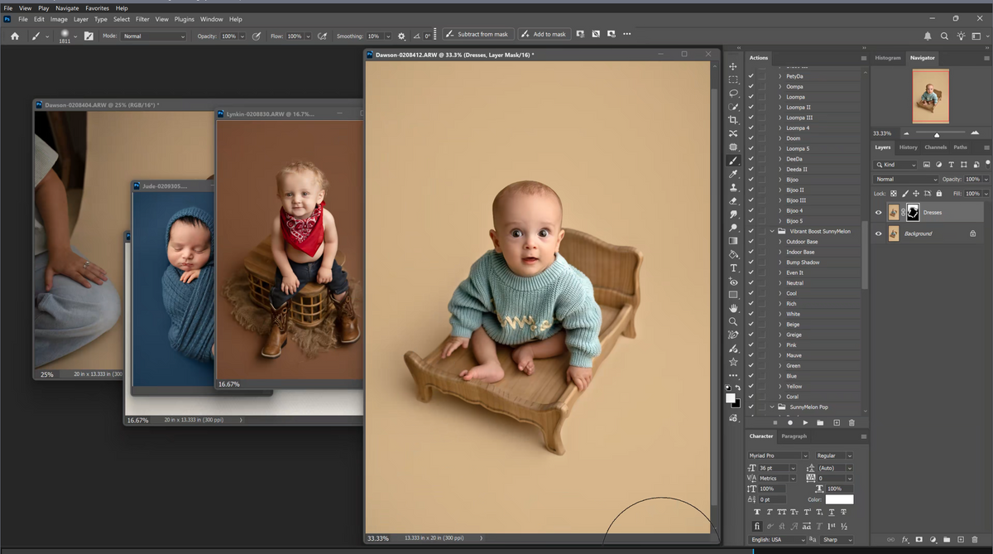Play the selected action
The height and width of the screenshot is (554, 993).
pyautogui.click(x=805, y=422)
